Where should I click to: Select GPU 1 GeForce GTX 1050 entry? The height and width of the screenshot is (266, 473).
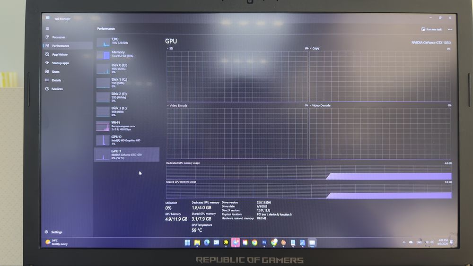tap(127, 154)
